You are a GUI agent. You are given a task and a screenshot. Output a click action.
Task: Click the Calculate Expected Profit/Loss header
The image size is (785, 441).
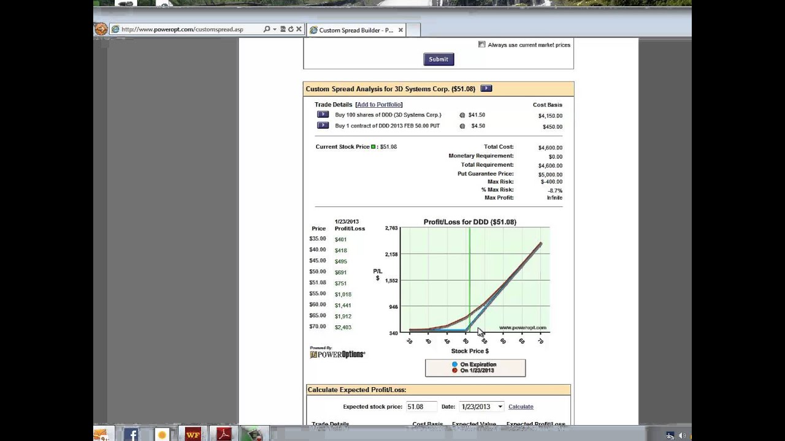pos(357,390)
